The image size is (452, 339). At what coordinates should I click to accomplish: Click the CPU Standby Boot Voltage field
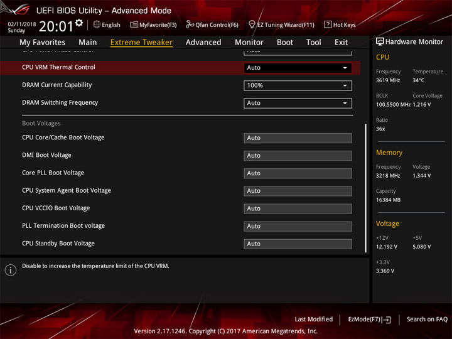click(x=298, y=244)
